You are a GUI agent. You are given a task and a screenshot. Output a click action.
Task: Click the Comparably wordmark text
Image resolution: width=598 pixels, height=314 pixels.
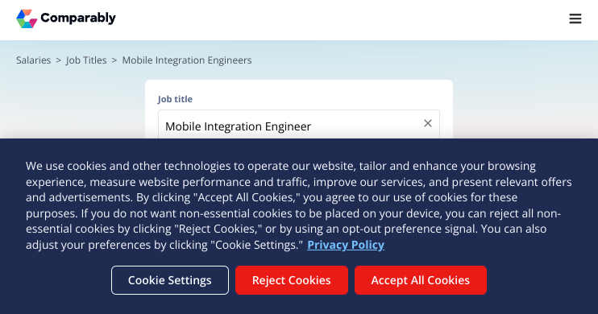click(x=78, y=18)
